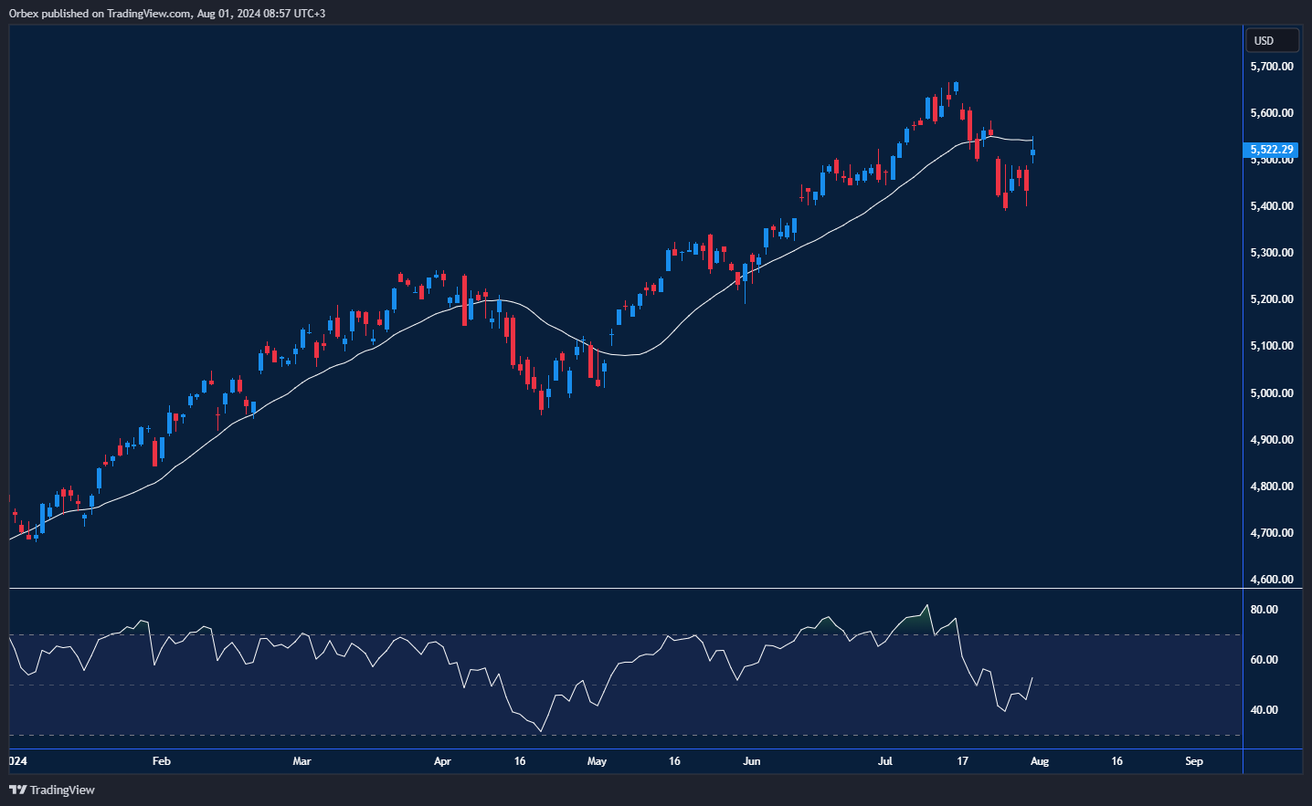The width and height of the screenshot is (1312, 806).
Task: Click the RSI line's lowest point in April
Action: pos(541,731)
